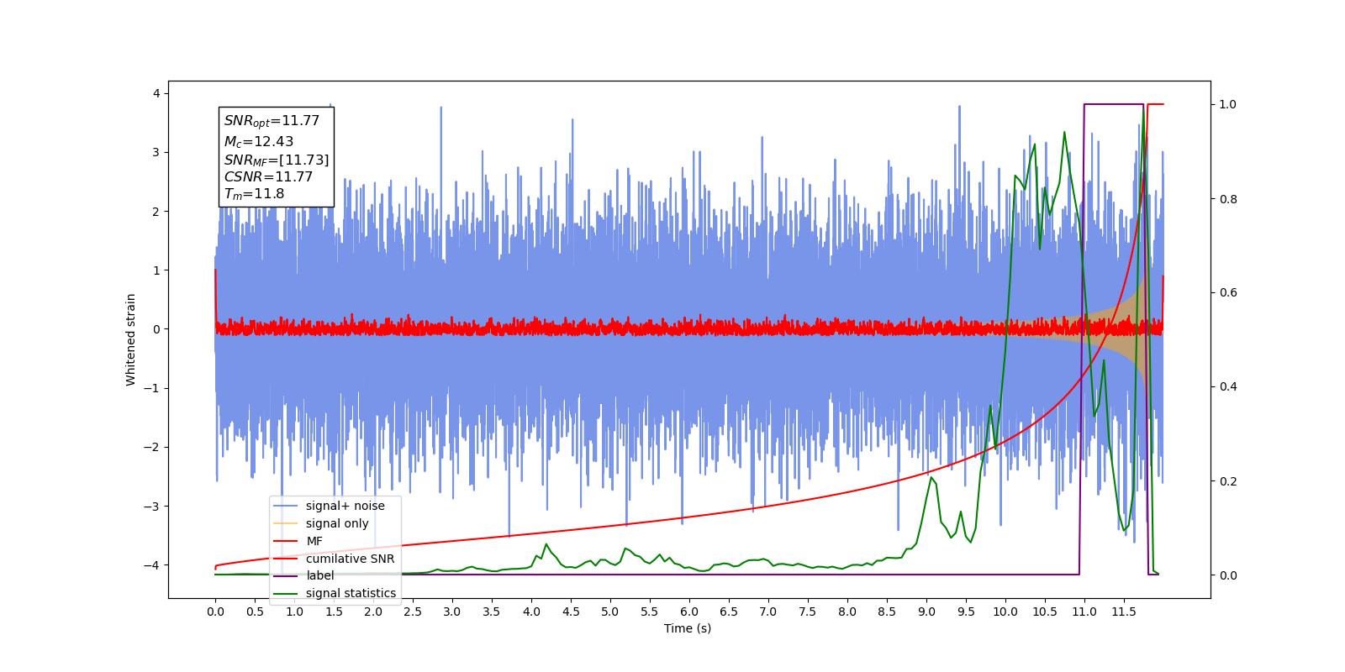This screenshot has width=1345, height=672.
Task: Click the 'MF' legend label
Action: point(314,541)
